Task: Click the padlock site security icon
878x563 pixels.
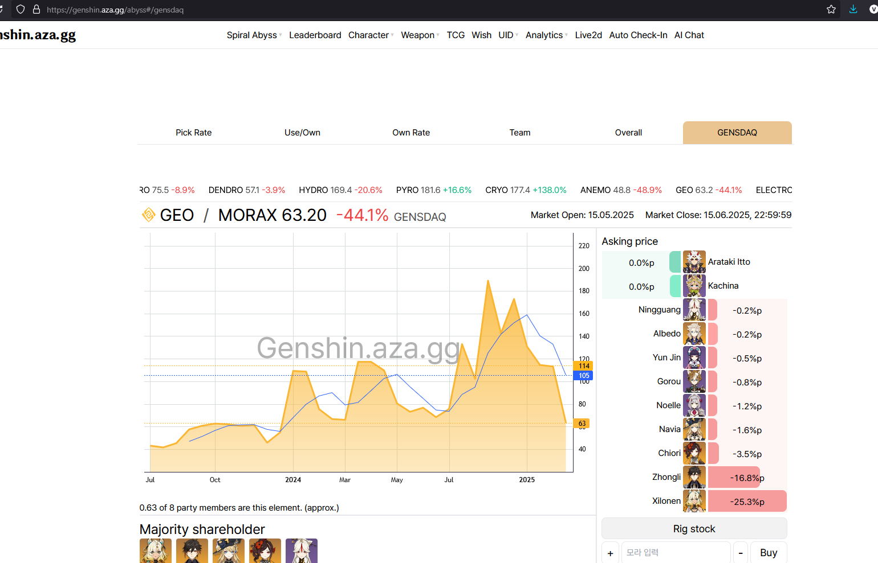Action: 36,9
